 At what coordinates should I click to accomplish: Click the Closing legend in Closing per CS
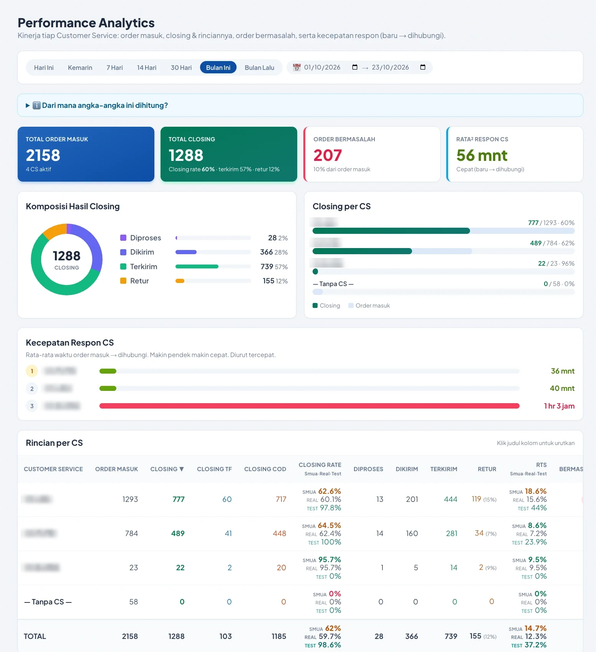click(x=326, y=306)
